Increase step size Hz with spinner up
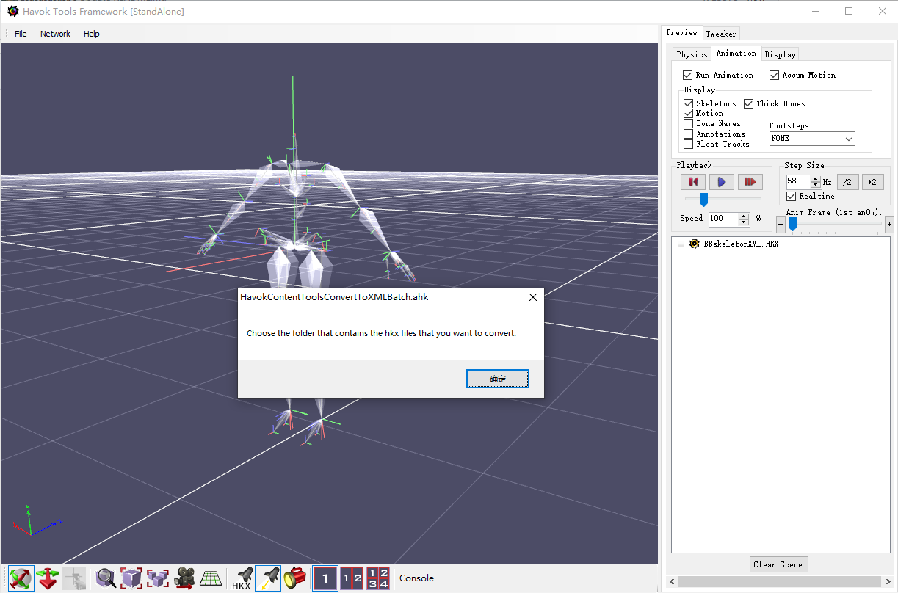This screenshot has width=898, height=593. [x=815, y=178]
